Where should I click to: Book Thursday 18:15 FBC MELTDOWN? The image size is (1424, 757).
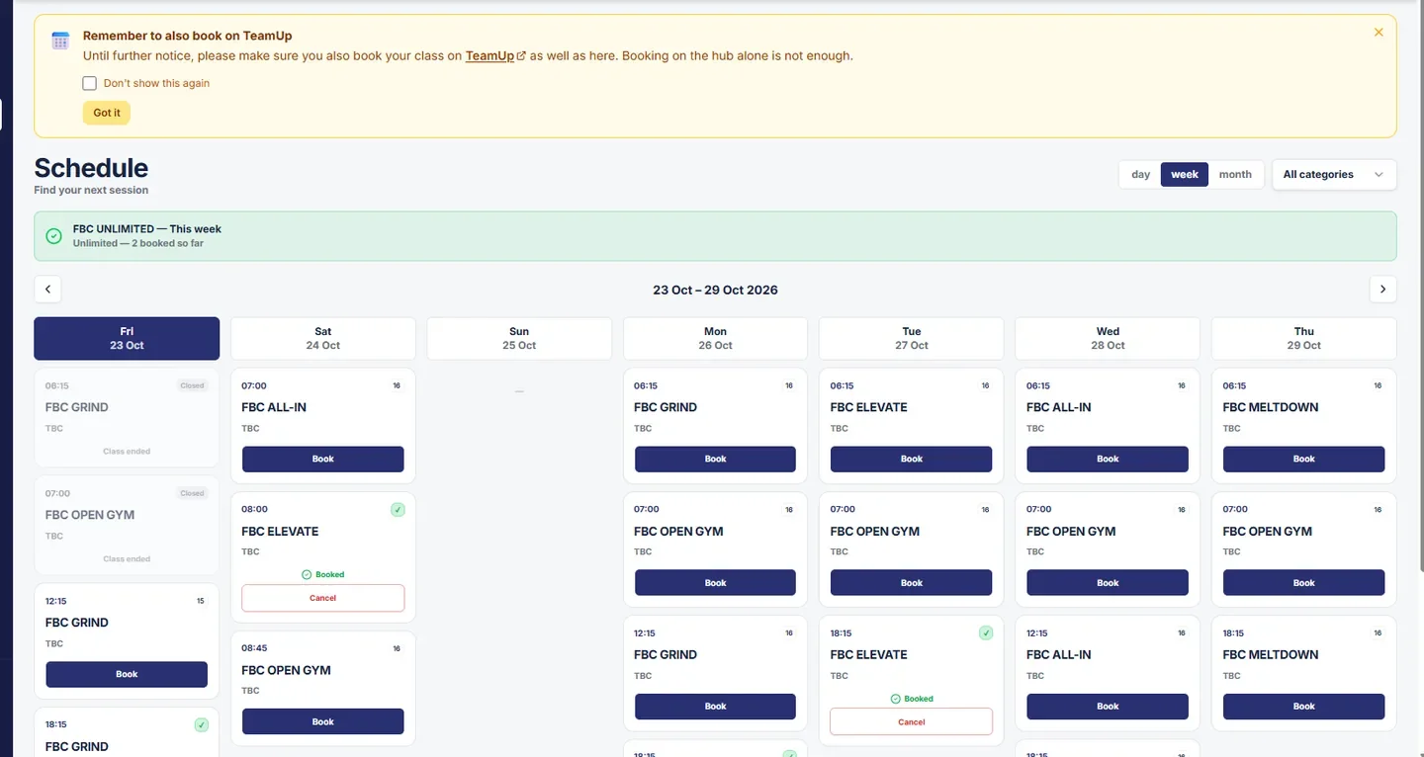[1304, 707]
